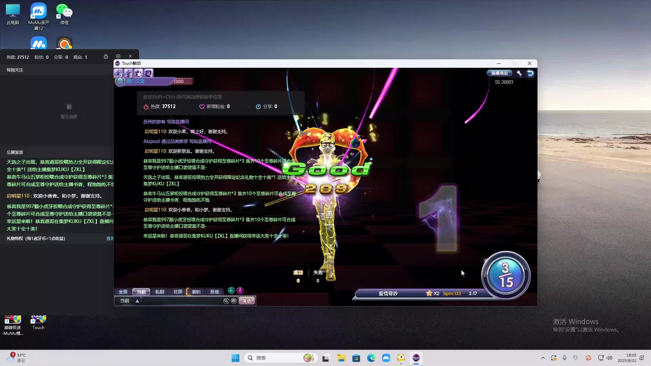Click the blue return arrow icon

pyautogui.click(x=530, y=73)
